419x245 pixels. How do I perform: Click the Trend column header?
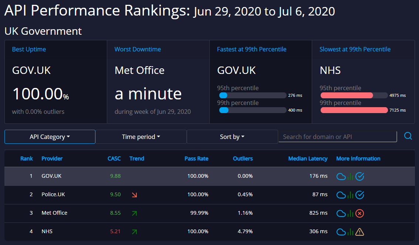(136, 159)
